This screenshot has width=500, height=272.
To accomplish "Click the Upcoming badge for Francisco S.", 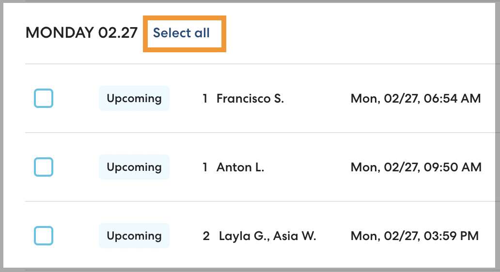I will [134, 98].
